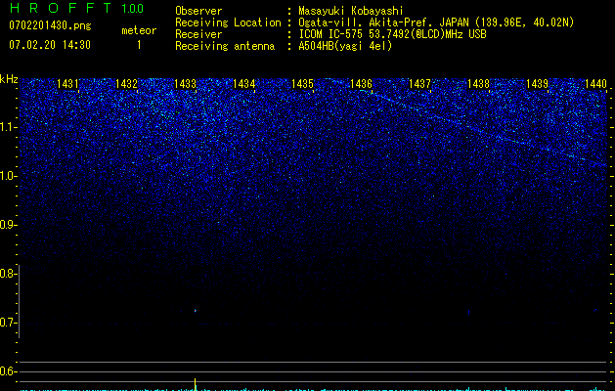
Task: Select the file name 0702201430.png
Action: pyautogui.click(x=50, y=25)
